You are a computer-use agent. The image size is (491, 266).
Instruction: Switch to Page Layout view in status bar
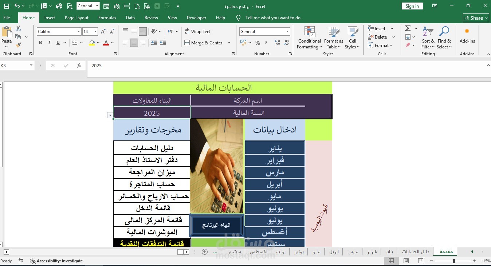click(x=406, y=261)
